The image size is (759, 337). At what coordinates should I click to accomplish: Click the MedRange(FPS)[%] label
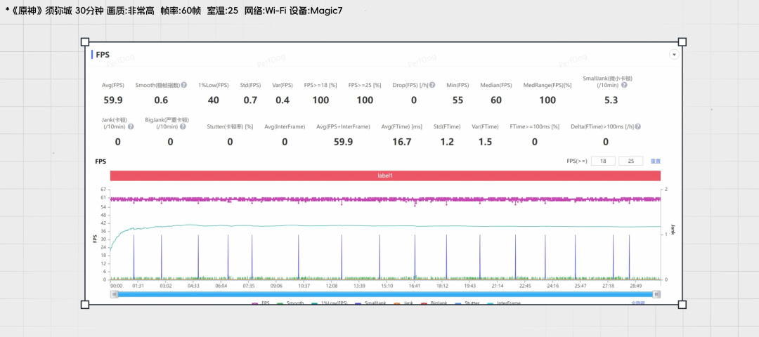[x=547, y=86]
